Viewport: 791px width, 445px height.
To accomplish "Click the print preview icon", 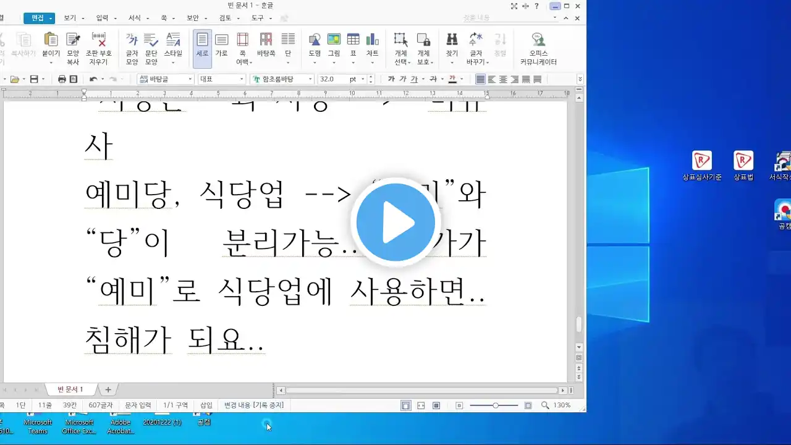I will point(74,79).
